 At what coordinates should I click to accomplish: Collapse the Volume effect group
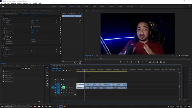click(1, 47)
